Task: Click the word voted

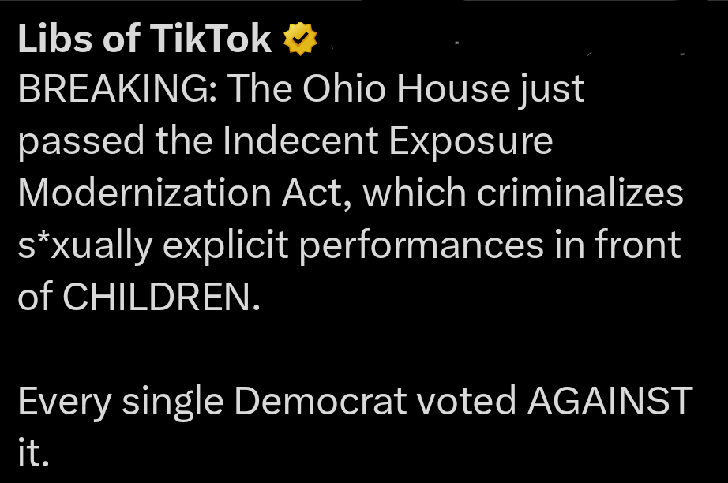Action: click(x=466, y=401)
